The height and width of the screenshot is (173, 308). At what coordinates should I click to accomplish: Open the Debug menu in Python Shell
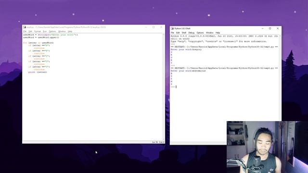pos(192,33)
